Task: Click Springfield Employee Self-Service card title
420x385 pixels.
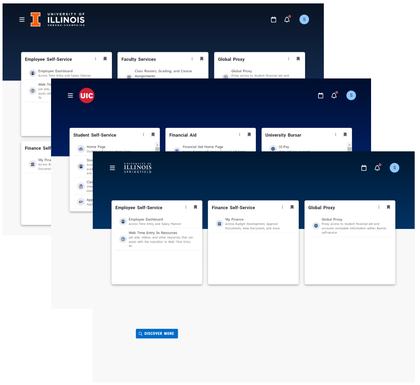Action: 139,208
